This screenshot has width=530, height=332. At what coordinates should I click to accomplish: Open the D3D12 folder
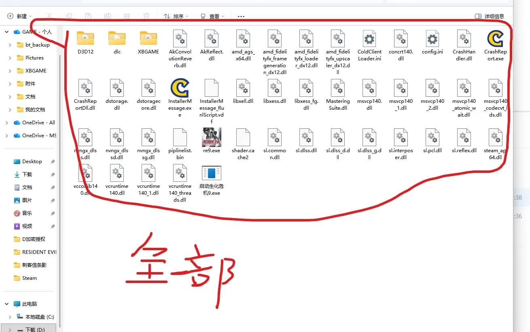coord(85,38)
